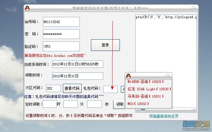Image resolution: width=212 pixels, height=132 pixels.
Task: Click the 登录 login button
Action: [105, 45]
